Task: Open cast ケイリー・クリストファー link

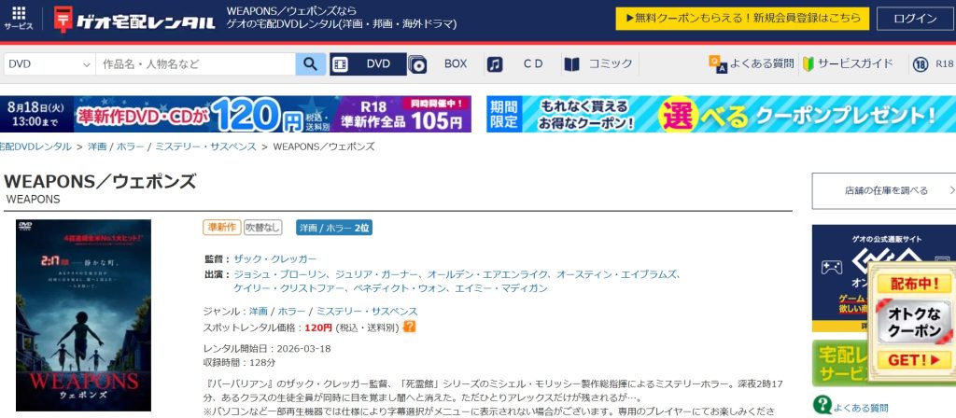Action: point(288,288)
